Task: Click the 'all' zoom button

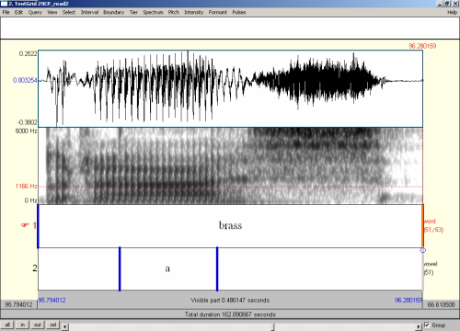Action: [7, 325]
